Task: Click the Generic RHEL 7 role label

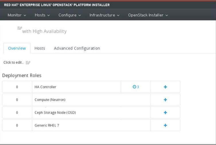Action: [45, 125]
